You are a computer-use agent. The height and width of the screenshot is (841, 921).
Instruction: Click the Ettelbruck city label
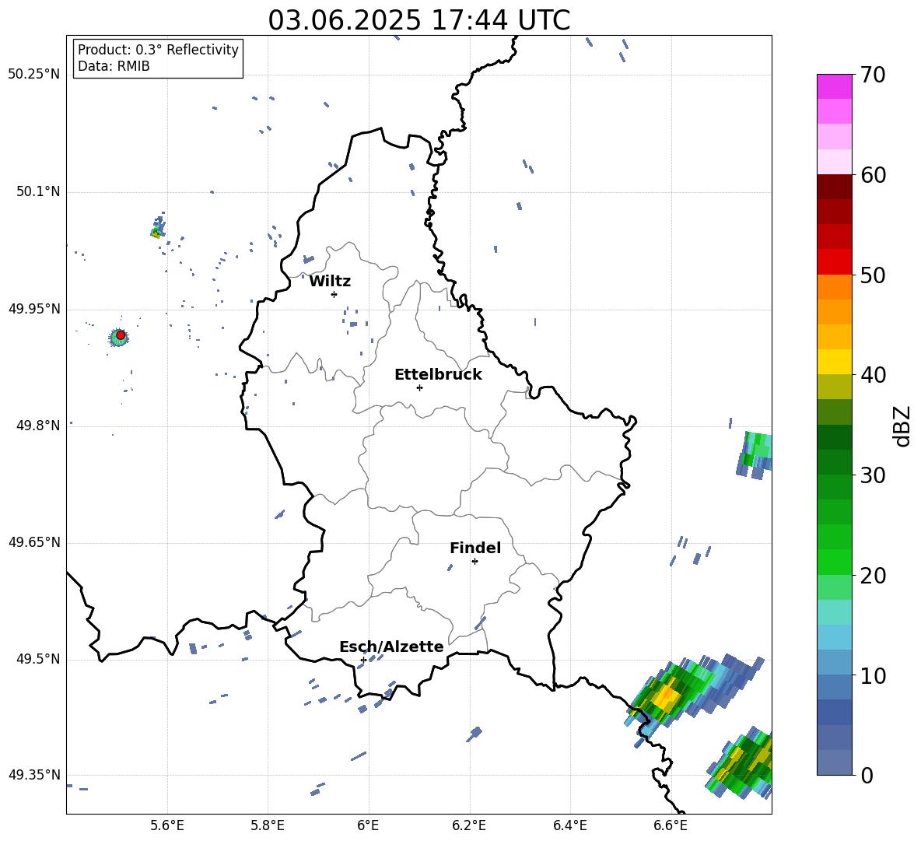(438, 375)
